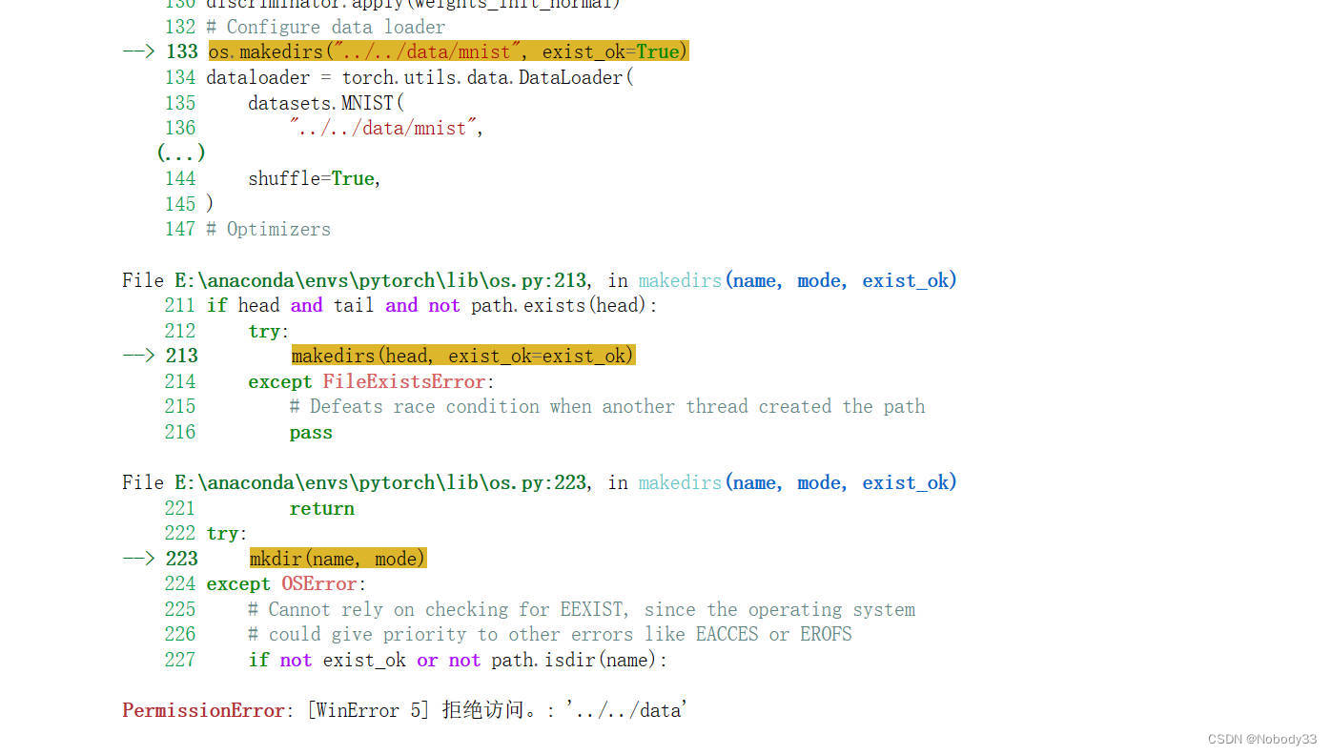Image resolution: width=1331 pixels, height=755 pixels.
Task: Click line number 145 closing parenthesis
Action: click(x=210, y=204)
